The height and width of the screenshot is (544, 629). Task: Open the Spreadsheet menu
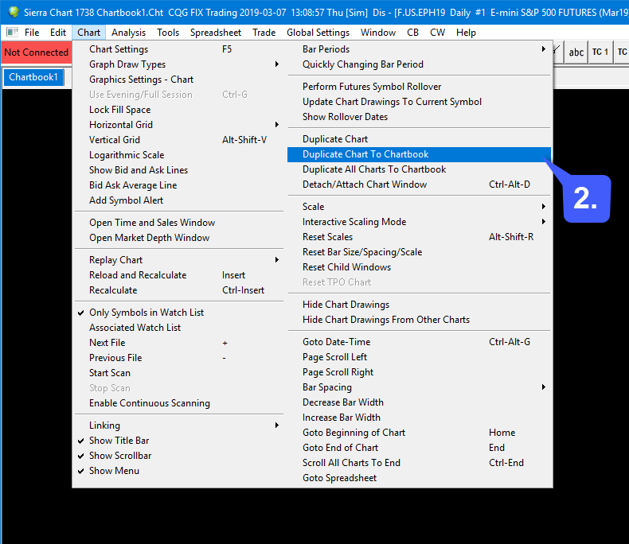(x=216, y=33)
